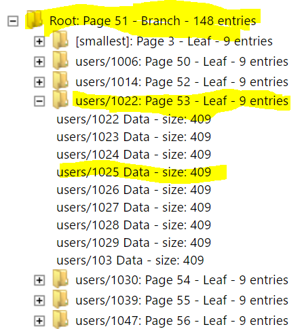Click the folder icon beside users/1014
Viewport: 302px width, 329px height.
pos(60,80)
